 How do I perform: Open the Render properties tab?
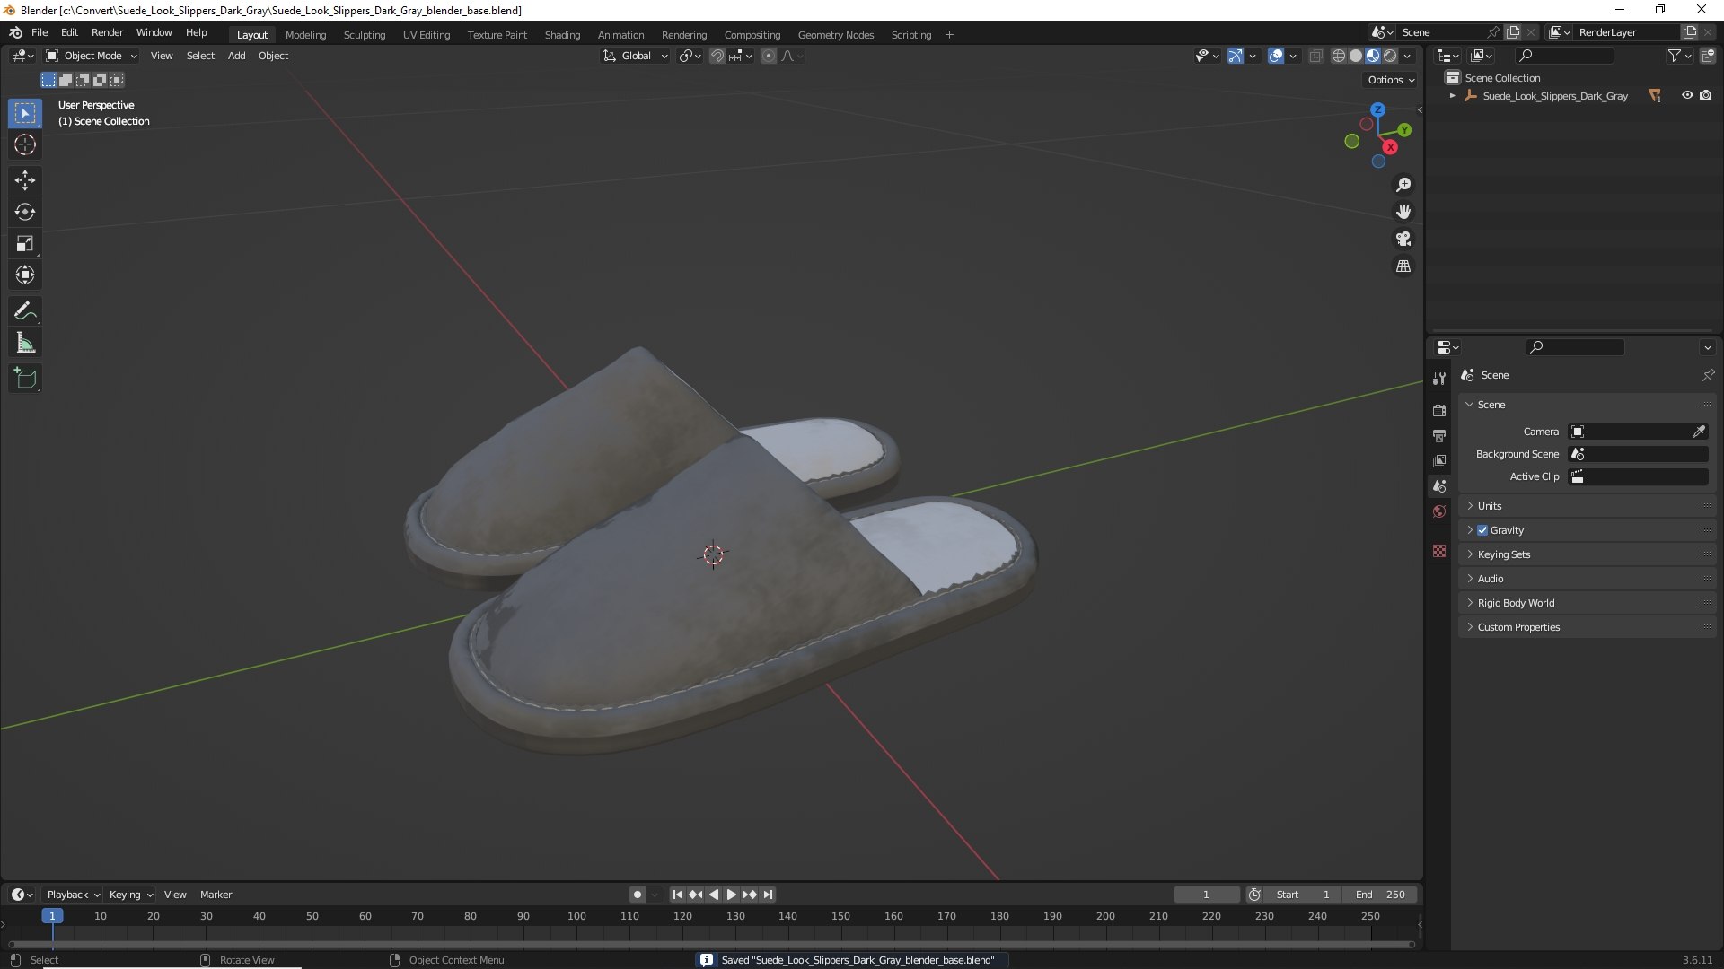1439,410
